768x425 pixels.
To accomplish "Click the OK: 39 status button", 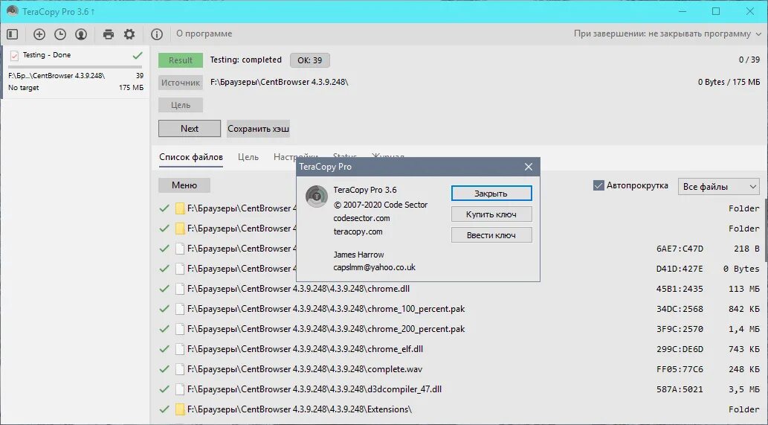I will pyautogui.click(x=309, y=60).
